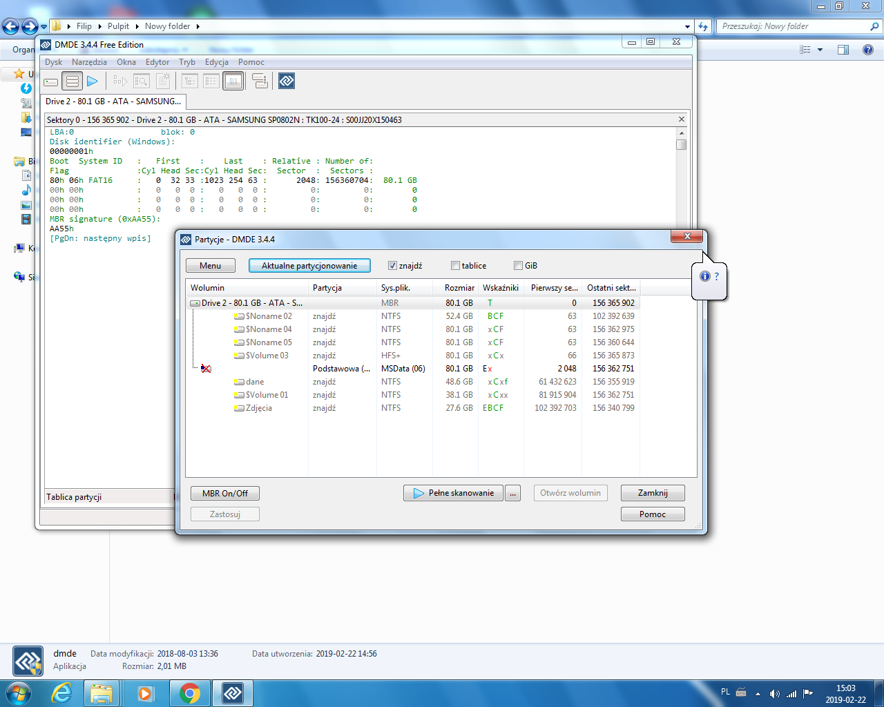Enable the GiB checkbox

click(x=518, y=266)
